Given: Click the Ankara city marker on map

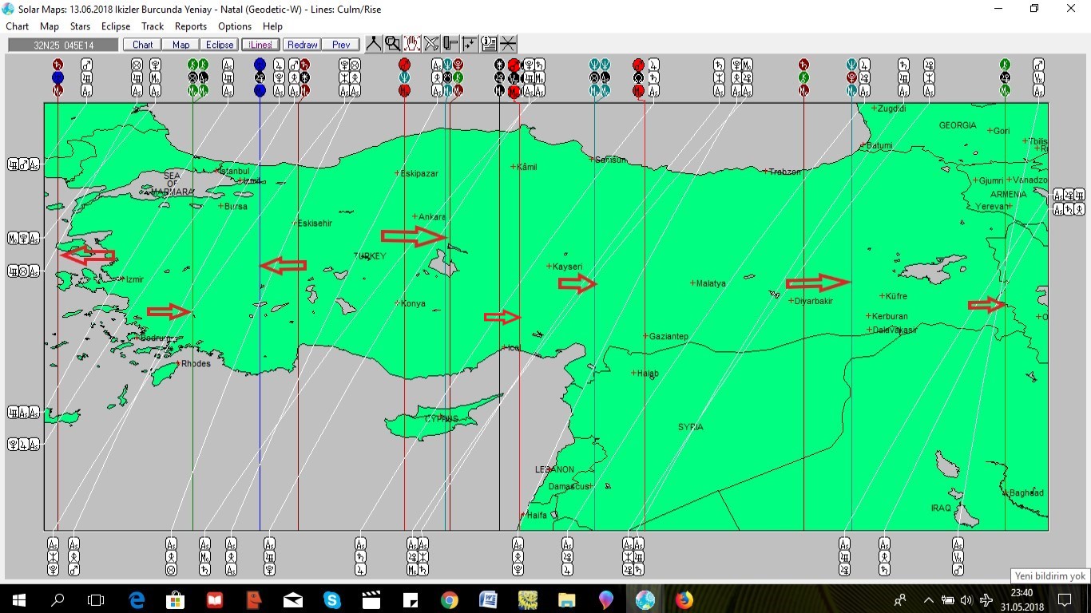Looking at the screenshot, I should point(415,217).
